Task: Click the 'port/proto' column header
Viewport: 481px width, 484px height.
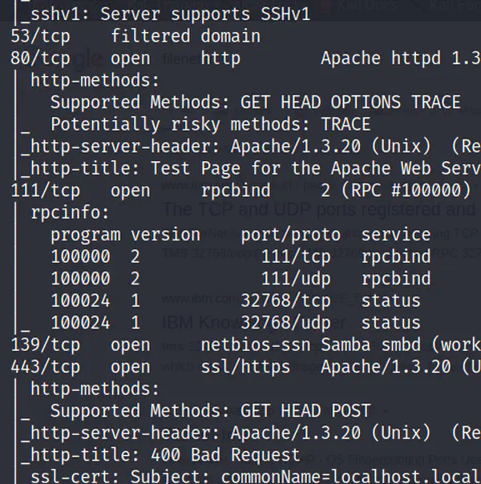Action: 290,235
